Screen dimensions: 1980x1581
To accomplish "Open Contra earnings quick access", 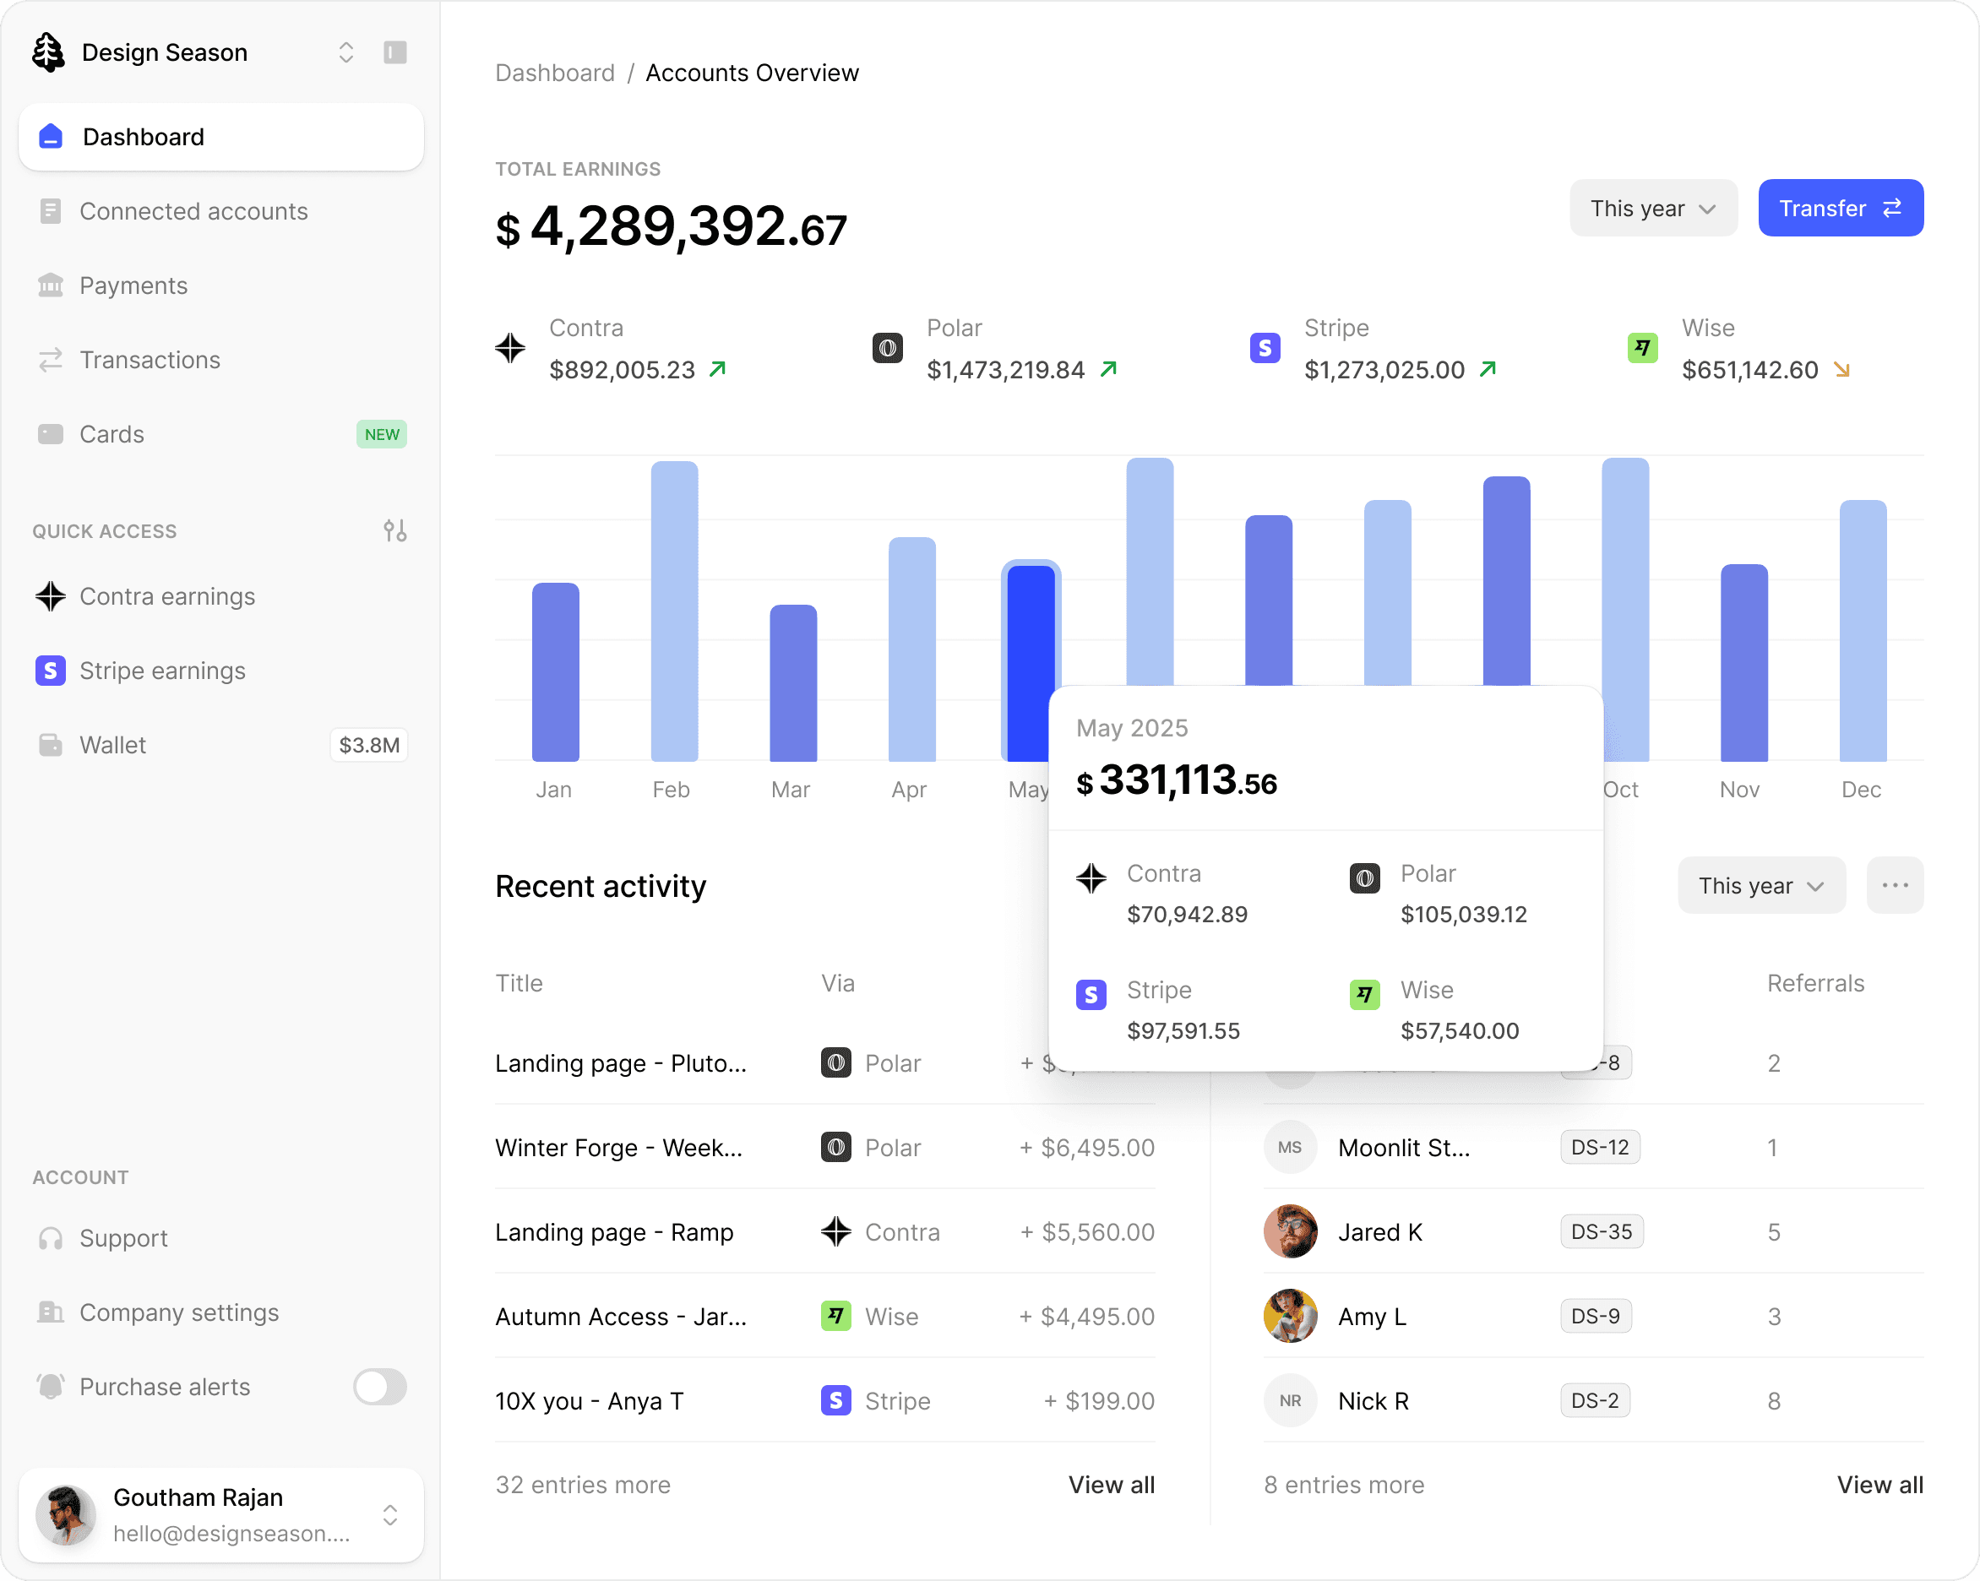I will 166,597.
